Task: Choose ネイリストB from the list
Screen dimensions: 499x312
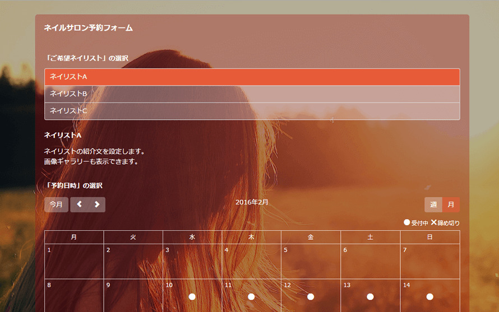Action: 252,94
